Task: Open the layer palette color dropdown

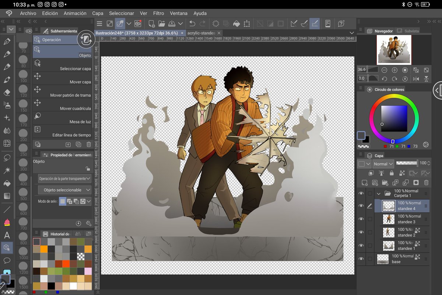Action: coord(364,164)
